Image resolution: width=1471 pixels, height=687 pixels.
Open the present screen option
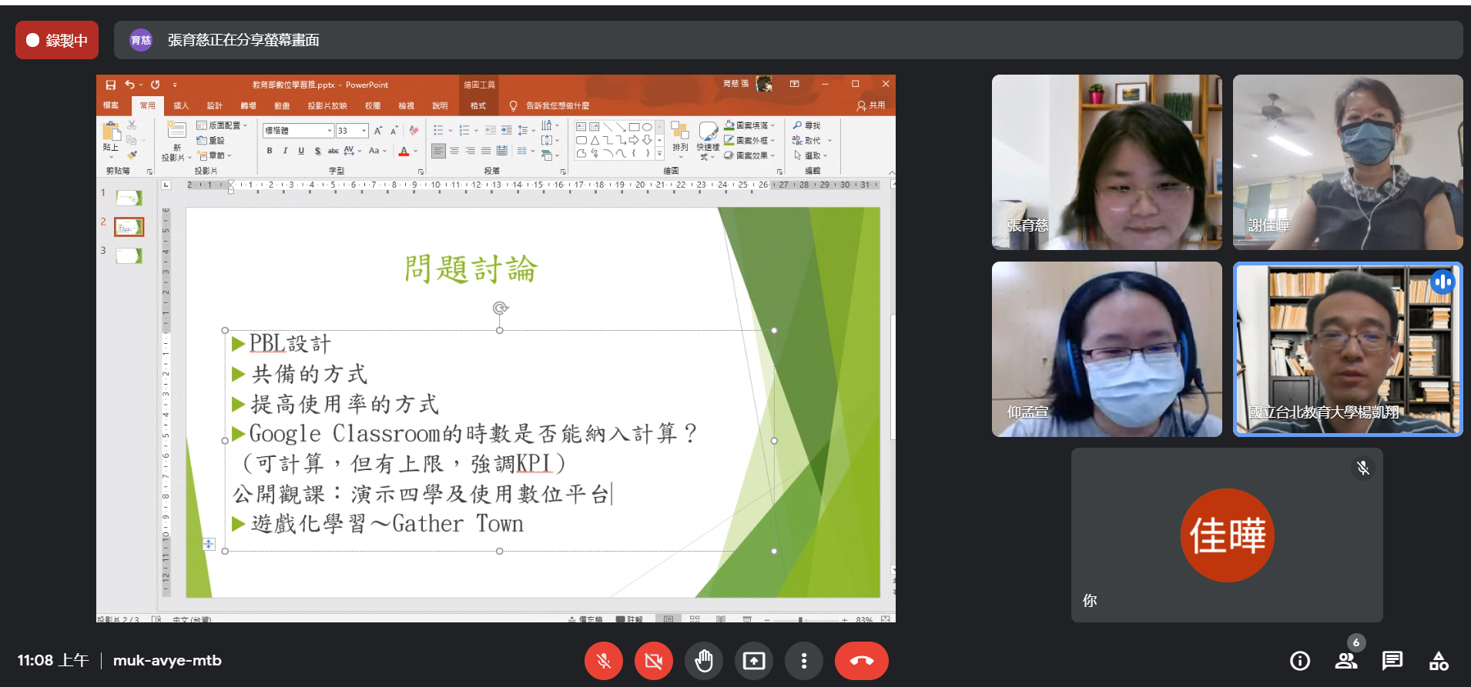(x=753, y=661)
